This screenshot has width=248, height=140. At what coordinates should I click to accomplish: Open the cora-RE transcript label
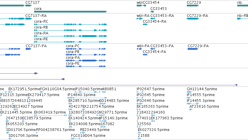coord(41,39)
